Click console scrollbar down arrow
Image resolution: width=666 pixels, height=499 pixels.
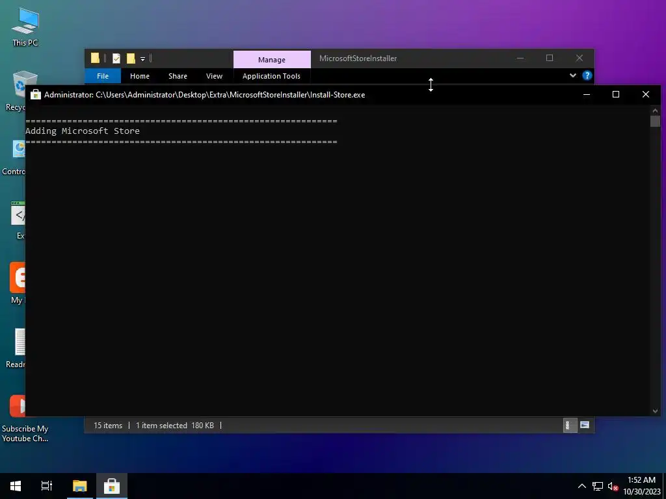click(x=655, y=411)
